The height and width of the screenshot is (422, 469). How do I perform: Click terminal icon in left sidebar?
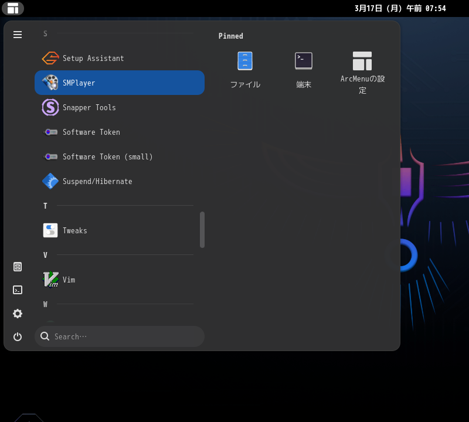(18, 290)
